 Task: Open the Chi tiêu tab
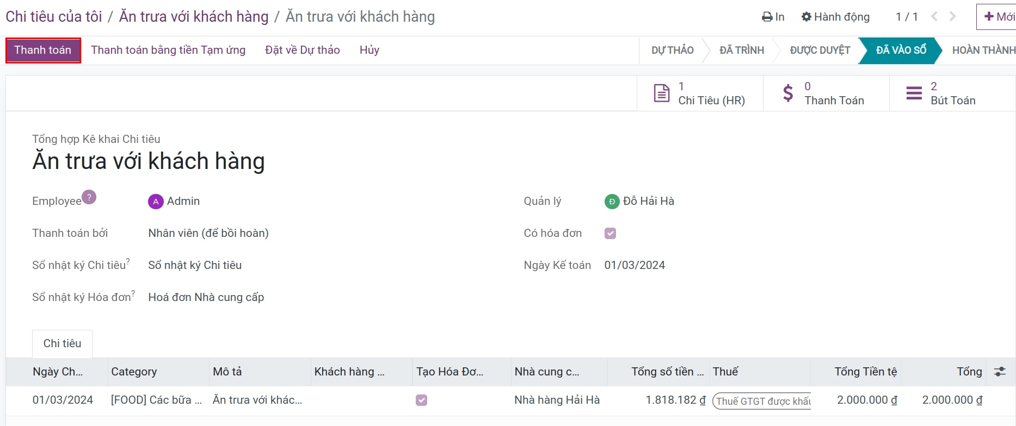click(63, 343)
